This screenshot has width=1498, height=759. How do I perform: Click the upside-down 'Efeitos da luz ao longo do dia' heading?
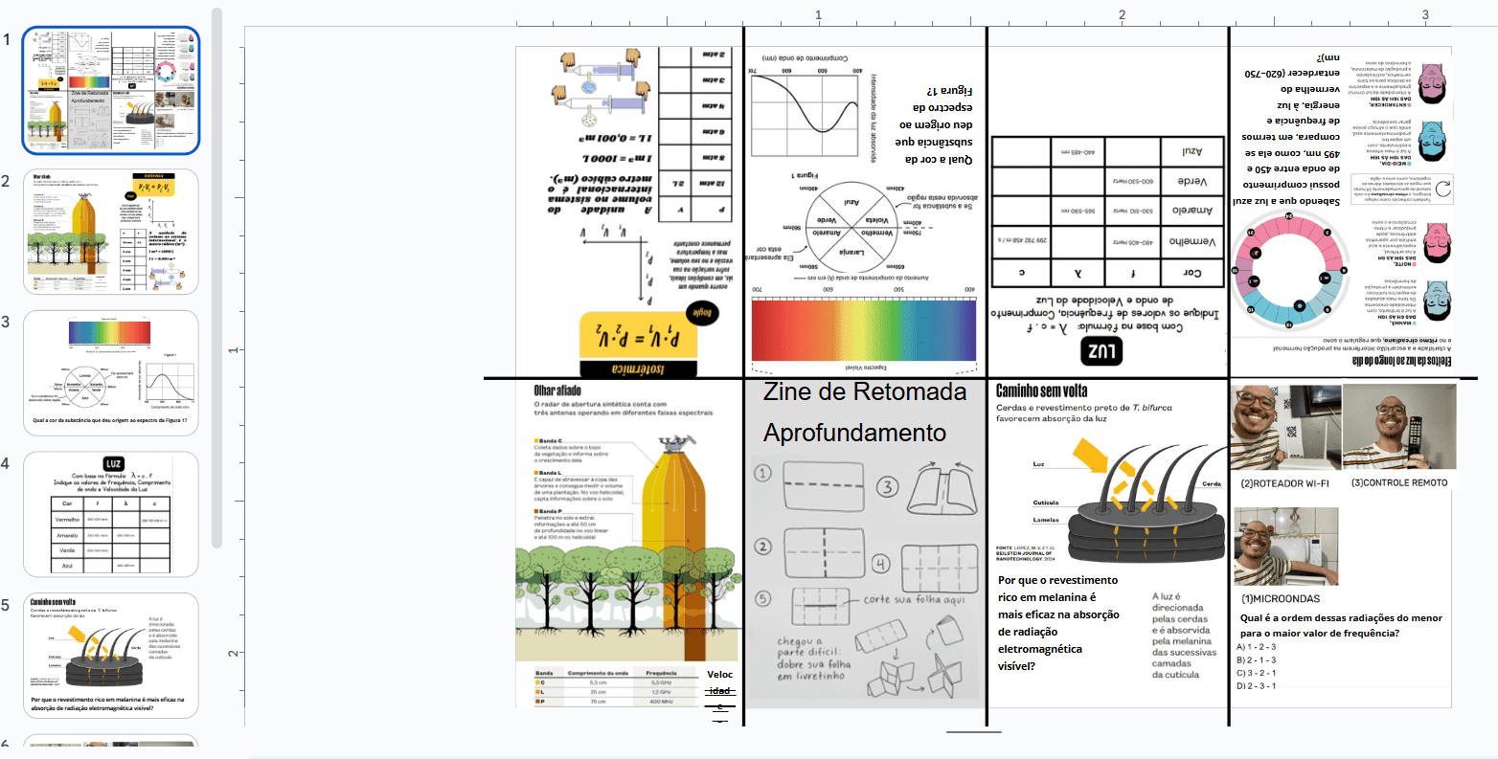click(x=1402, y=362)
